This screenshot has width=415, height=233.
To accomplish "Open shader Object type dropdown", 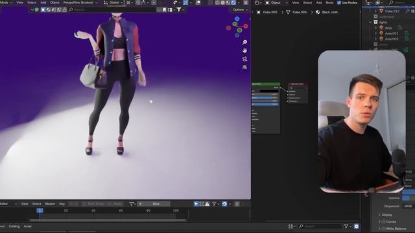I will (x=277, y=3).
